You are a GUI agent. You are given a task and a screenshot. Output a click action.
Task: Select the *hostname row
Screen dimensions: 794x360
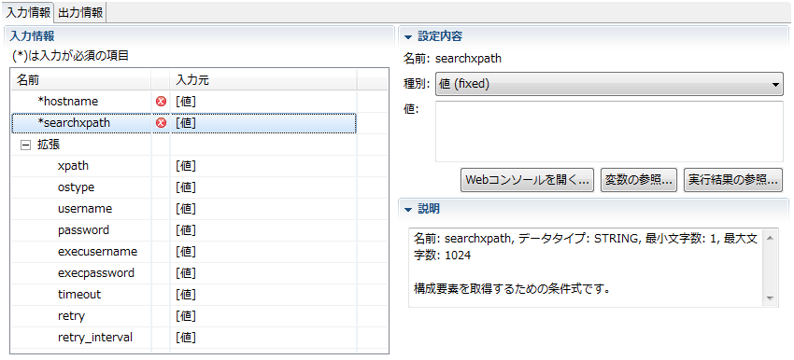coord(183,102)
